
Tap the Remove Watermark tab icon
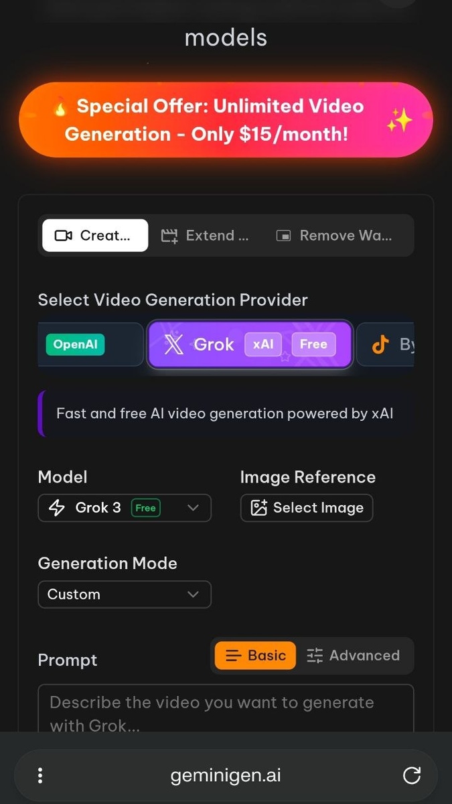(284, 236)
